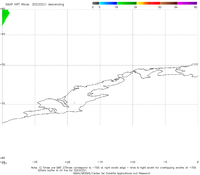Image resolution: width=200 pixels, height=175 pixels.
Task: Click the swath time stamp '7:31'
Action: pyautogui.click(x=4, y=163)
